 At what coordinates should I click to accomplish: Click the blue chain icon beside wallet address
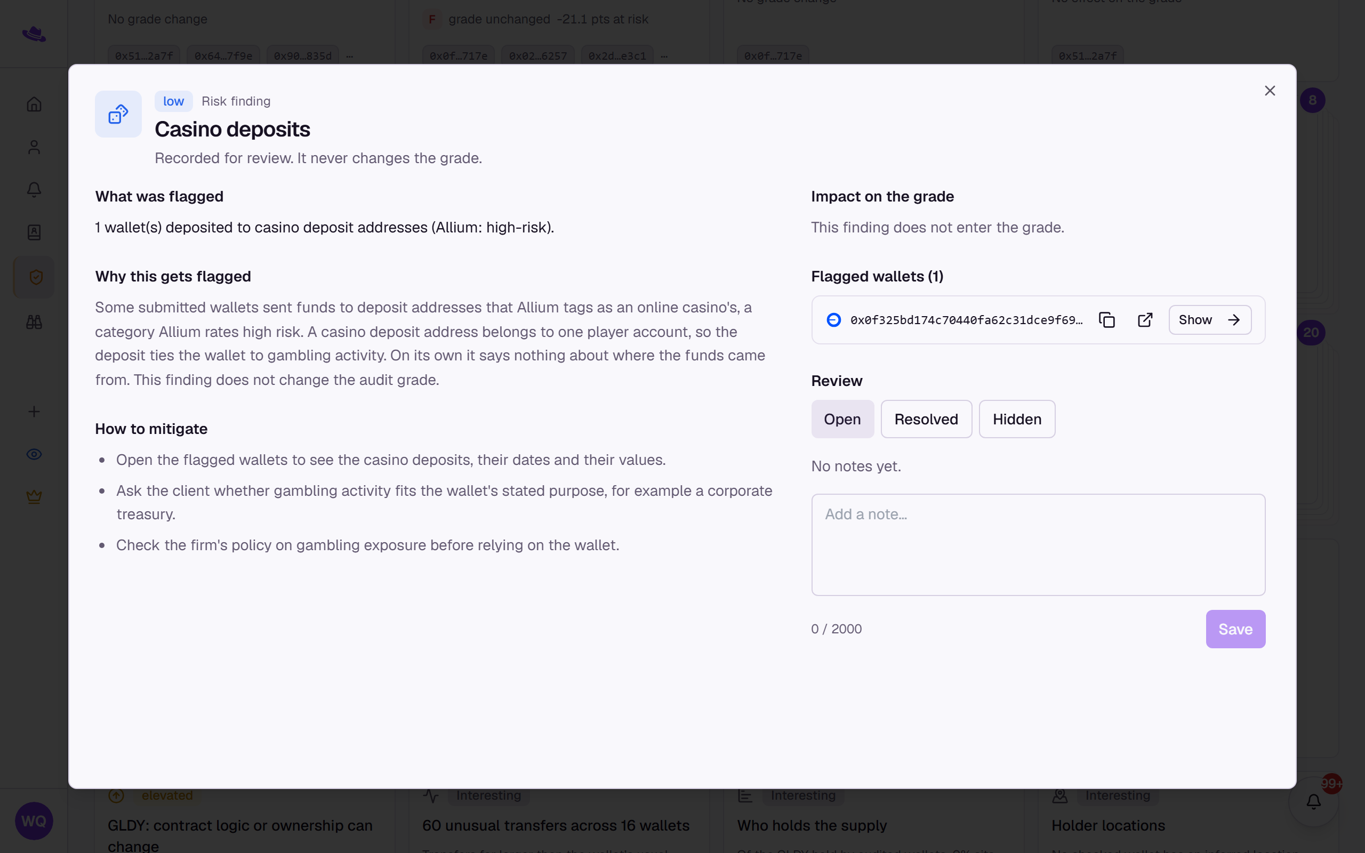pos(834,320)
